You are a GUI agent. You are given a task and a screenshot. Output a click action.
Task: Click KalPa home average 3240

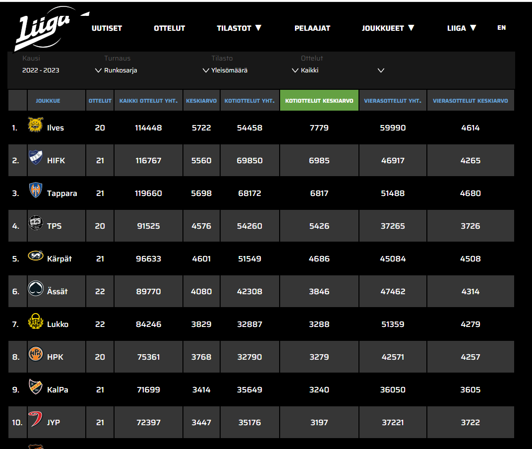[x=319, y=390]
